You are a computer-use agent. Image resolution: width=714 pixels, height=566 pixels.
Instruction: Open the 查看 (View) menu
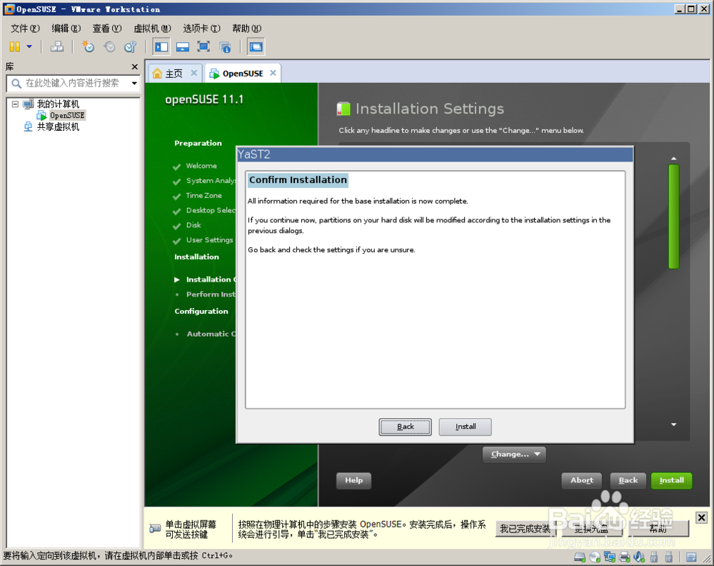click(107, 29)
